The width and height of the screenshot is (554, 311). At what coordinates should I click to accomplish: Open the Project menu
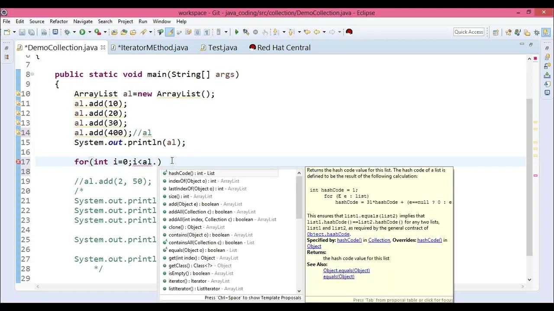coord(126,21)
